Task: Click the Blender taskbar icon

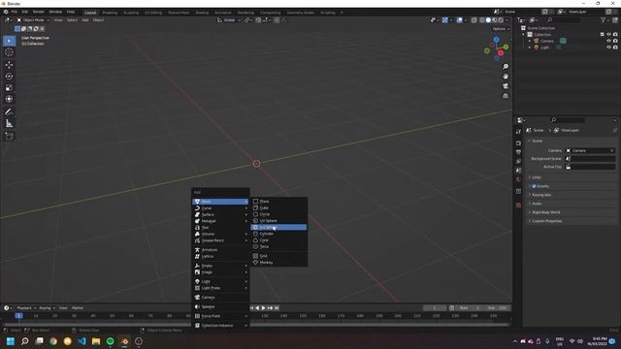Action: (124, 341)
